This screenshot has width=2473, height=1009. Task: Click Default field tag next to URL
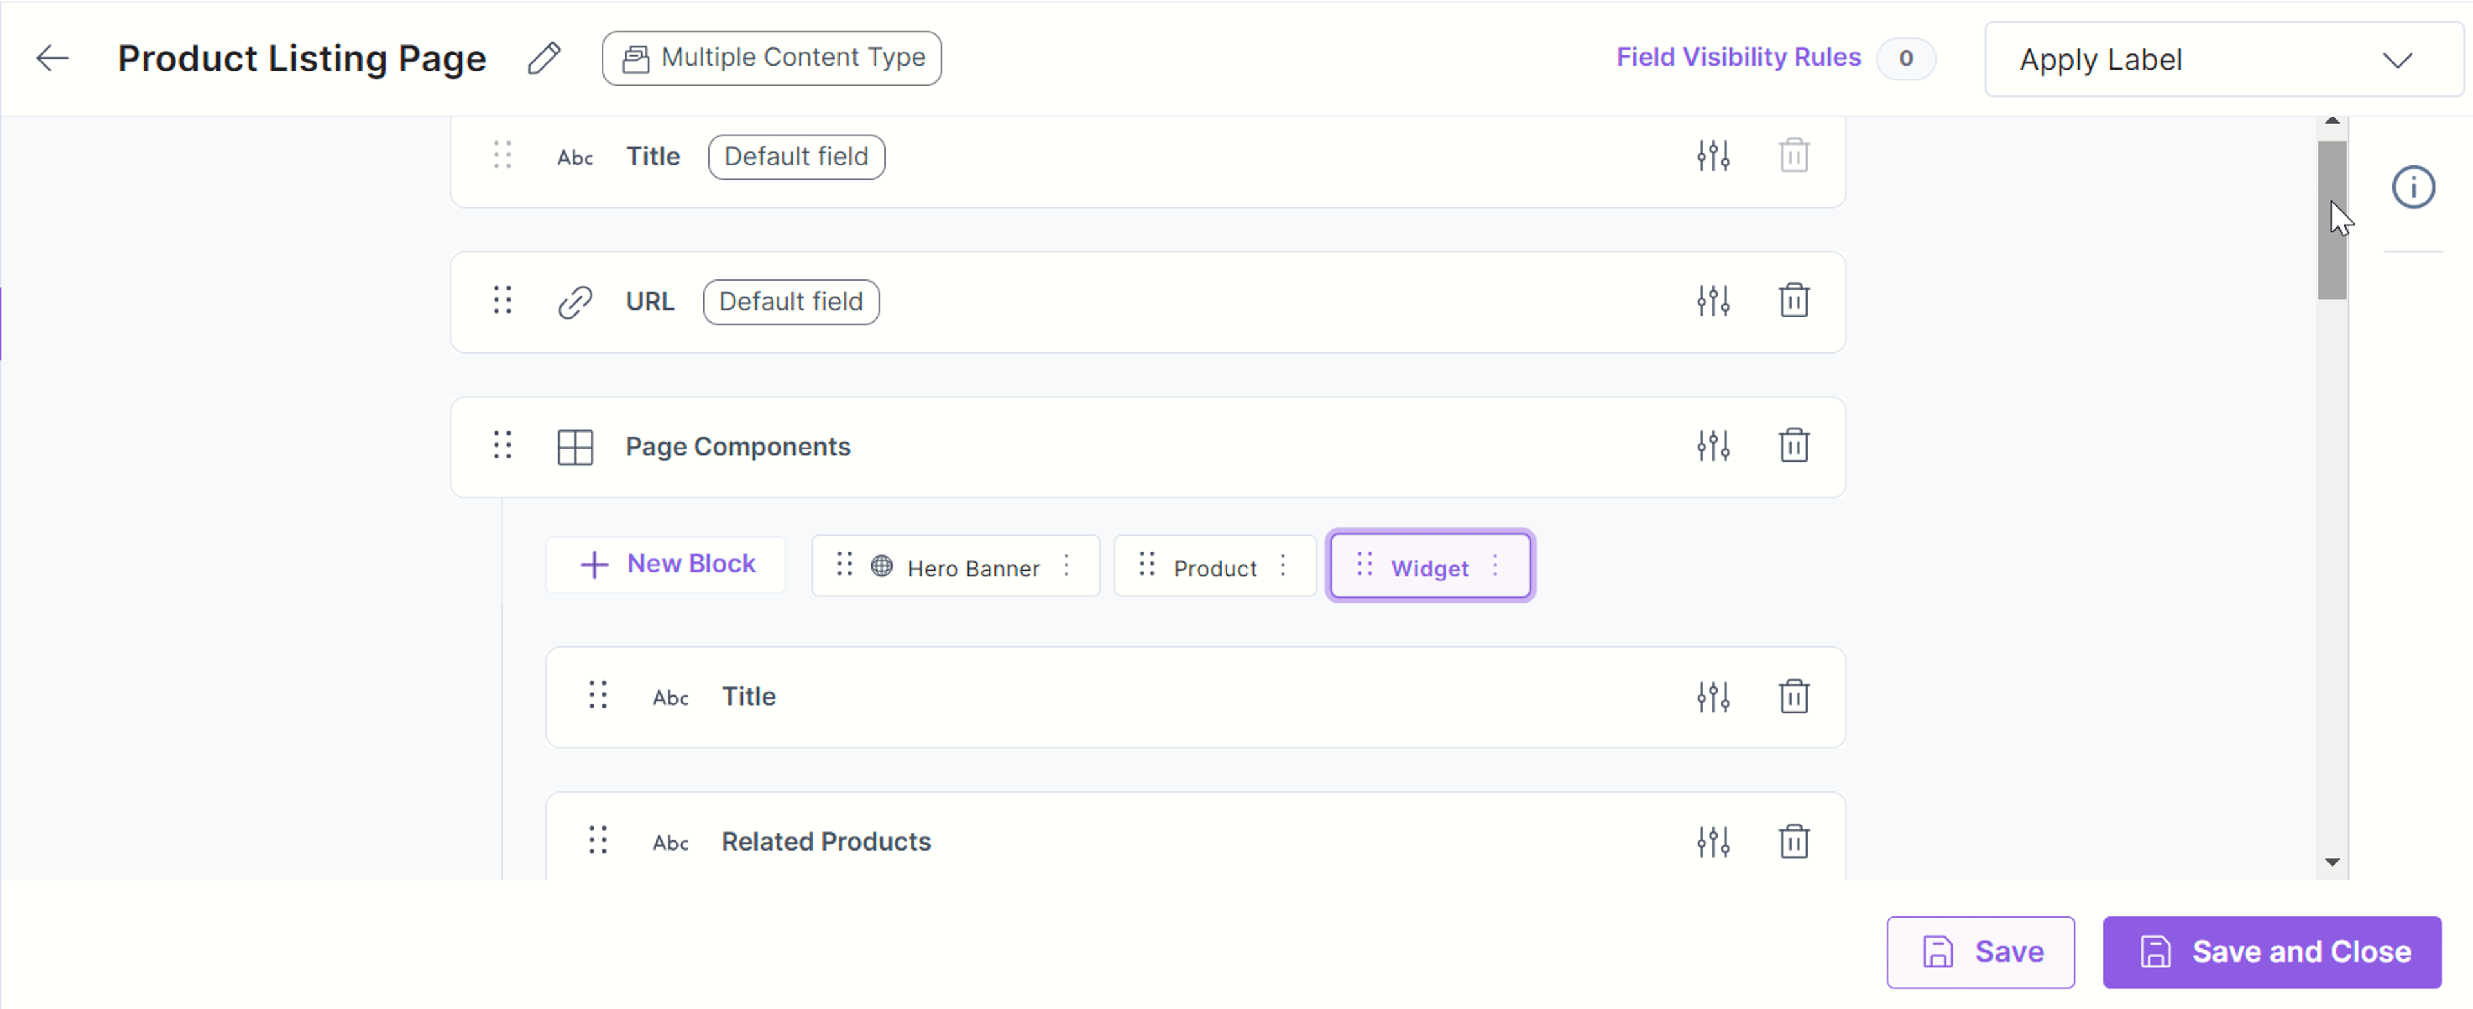tap(791, 301)
